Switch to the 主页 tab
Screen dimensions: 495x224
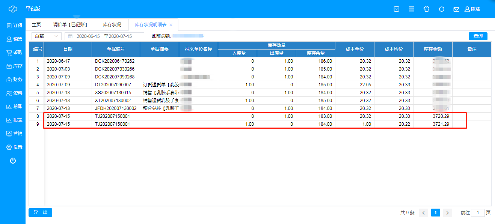[x=36, y=25]
